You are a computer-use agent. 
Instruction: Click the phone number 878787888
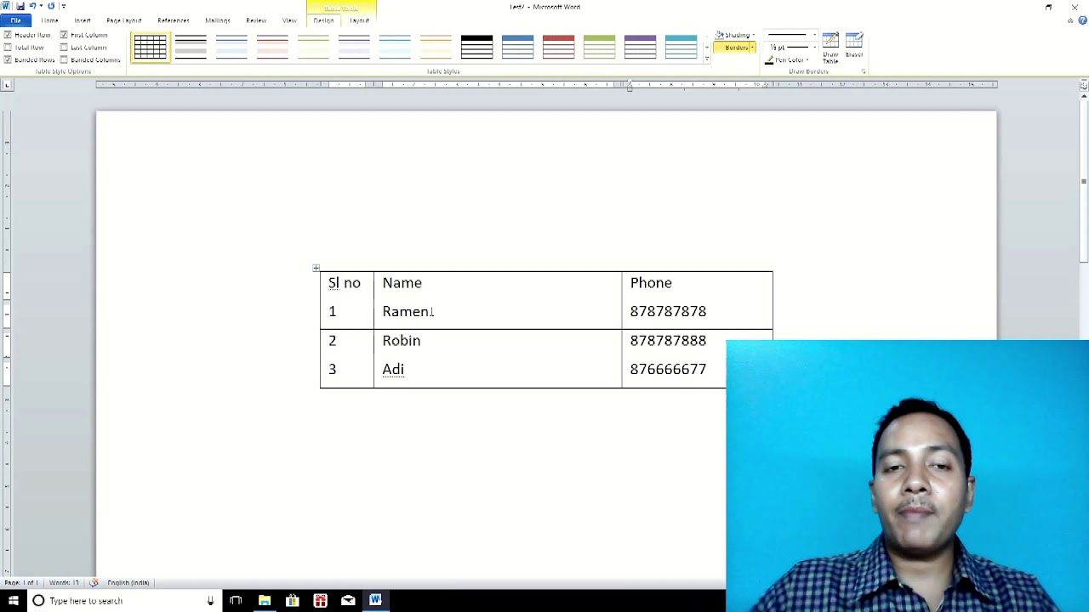point(668,341)
